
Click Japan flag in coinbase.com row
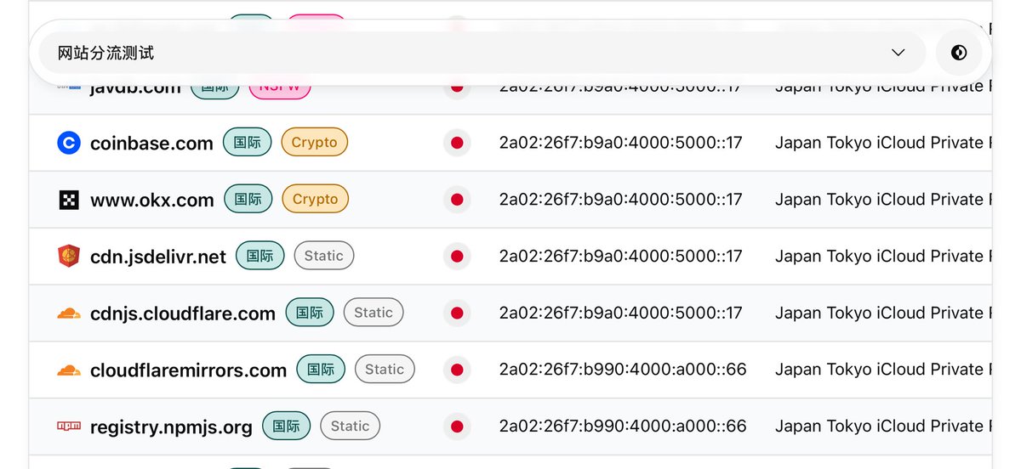[x=457, y=143]
